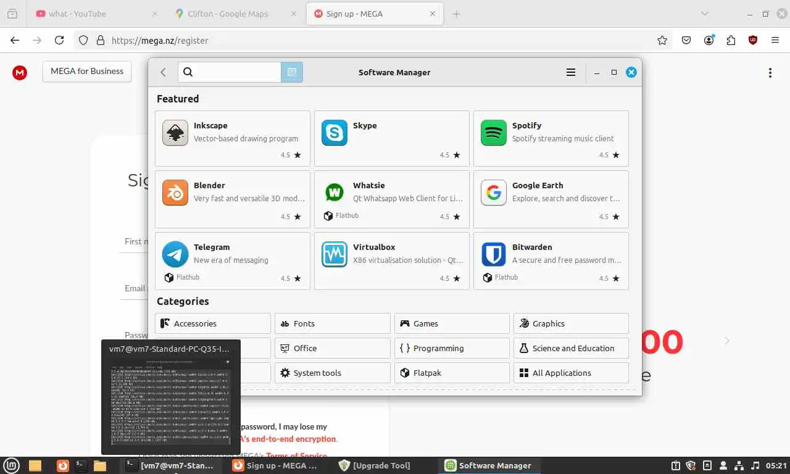Open Firefox application menu
This screenshot has height=474, width=790.
(x=775, y=40)
